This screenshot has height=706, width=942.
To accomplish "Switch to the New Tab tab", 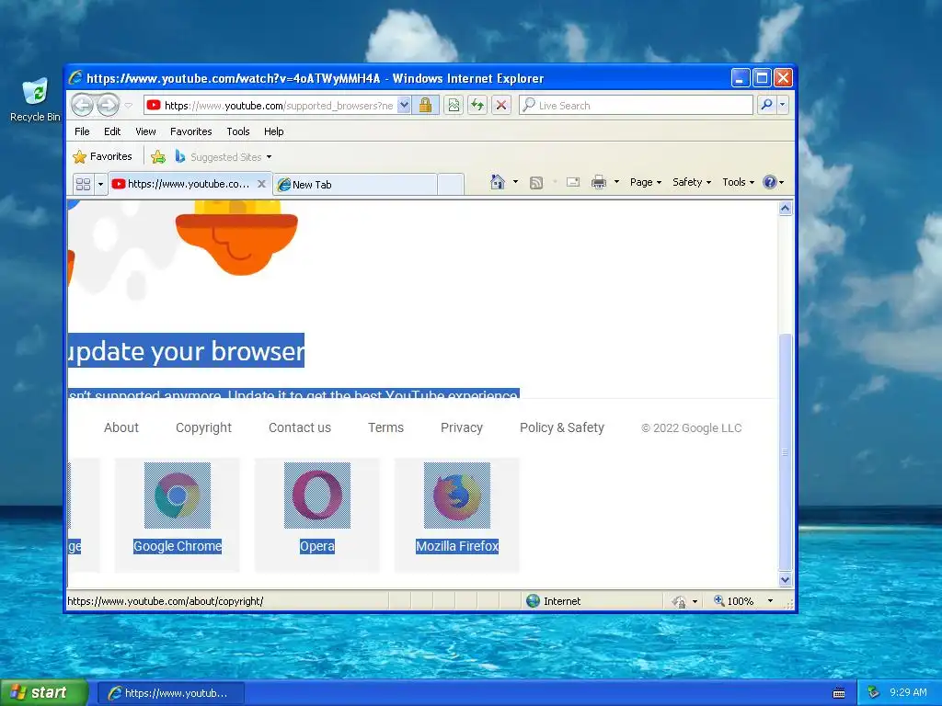I will point(354,184).
